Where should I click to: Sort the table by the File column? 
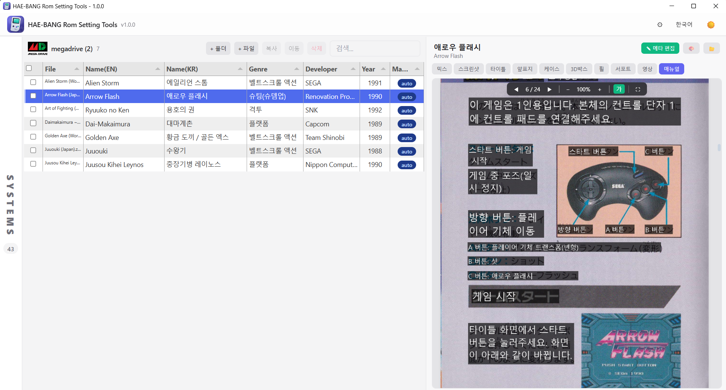63,69
